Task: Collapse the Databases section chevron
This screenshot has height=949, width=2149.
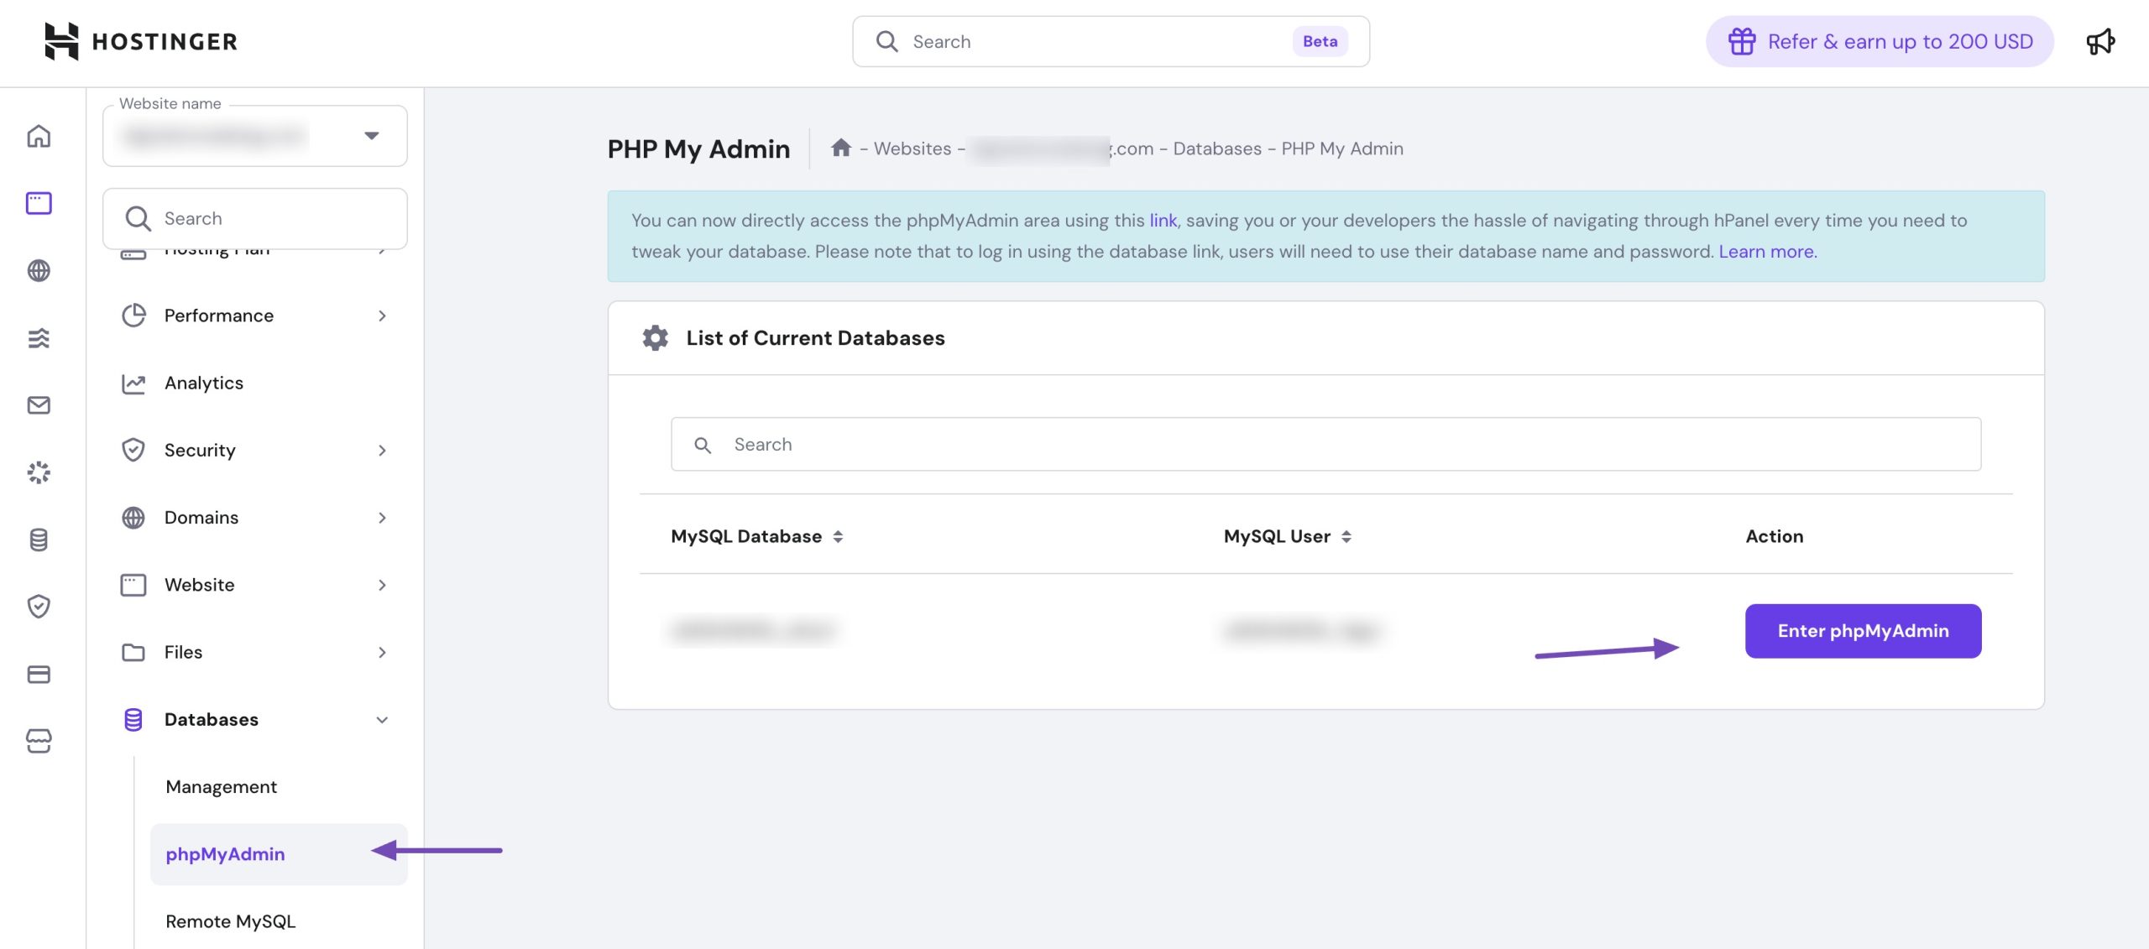Action: point(382,720)
